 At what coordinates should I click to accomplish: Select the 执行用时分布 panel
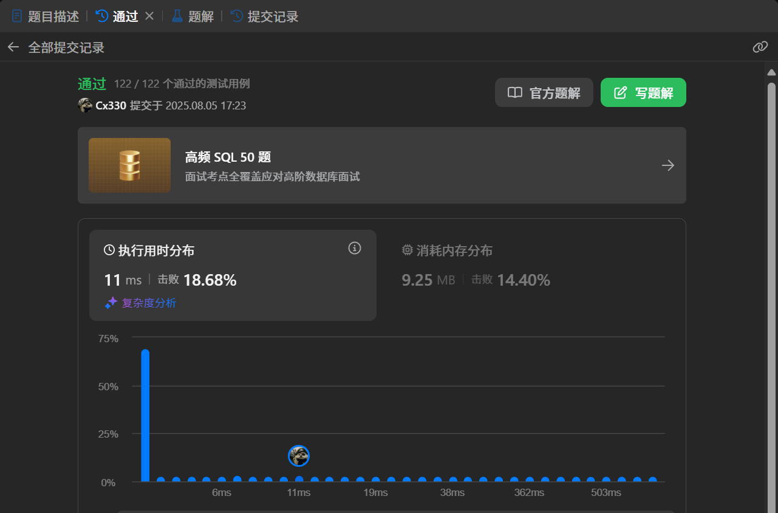(233, 275)
